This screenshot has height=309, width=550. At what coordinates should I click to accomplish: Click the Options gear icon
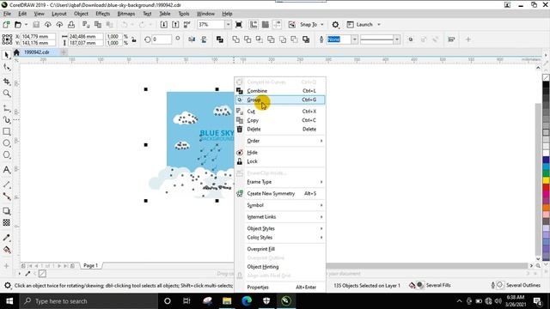335,25
